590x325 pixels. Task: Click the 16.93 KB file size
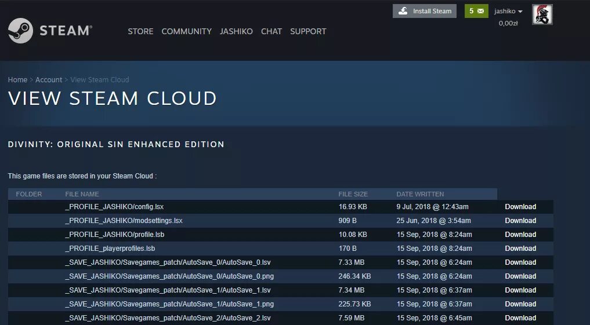353,207
